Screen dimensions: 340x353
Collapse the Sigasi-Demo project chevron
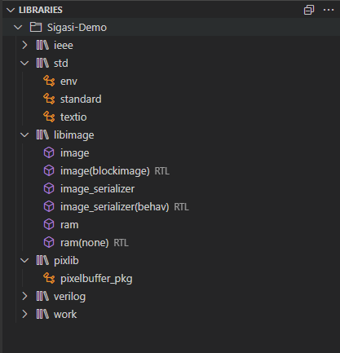click(x=18, y=28)
